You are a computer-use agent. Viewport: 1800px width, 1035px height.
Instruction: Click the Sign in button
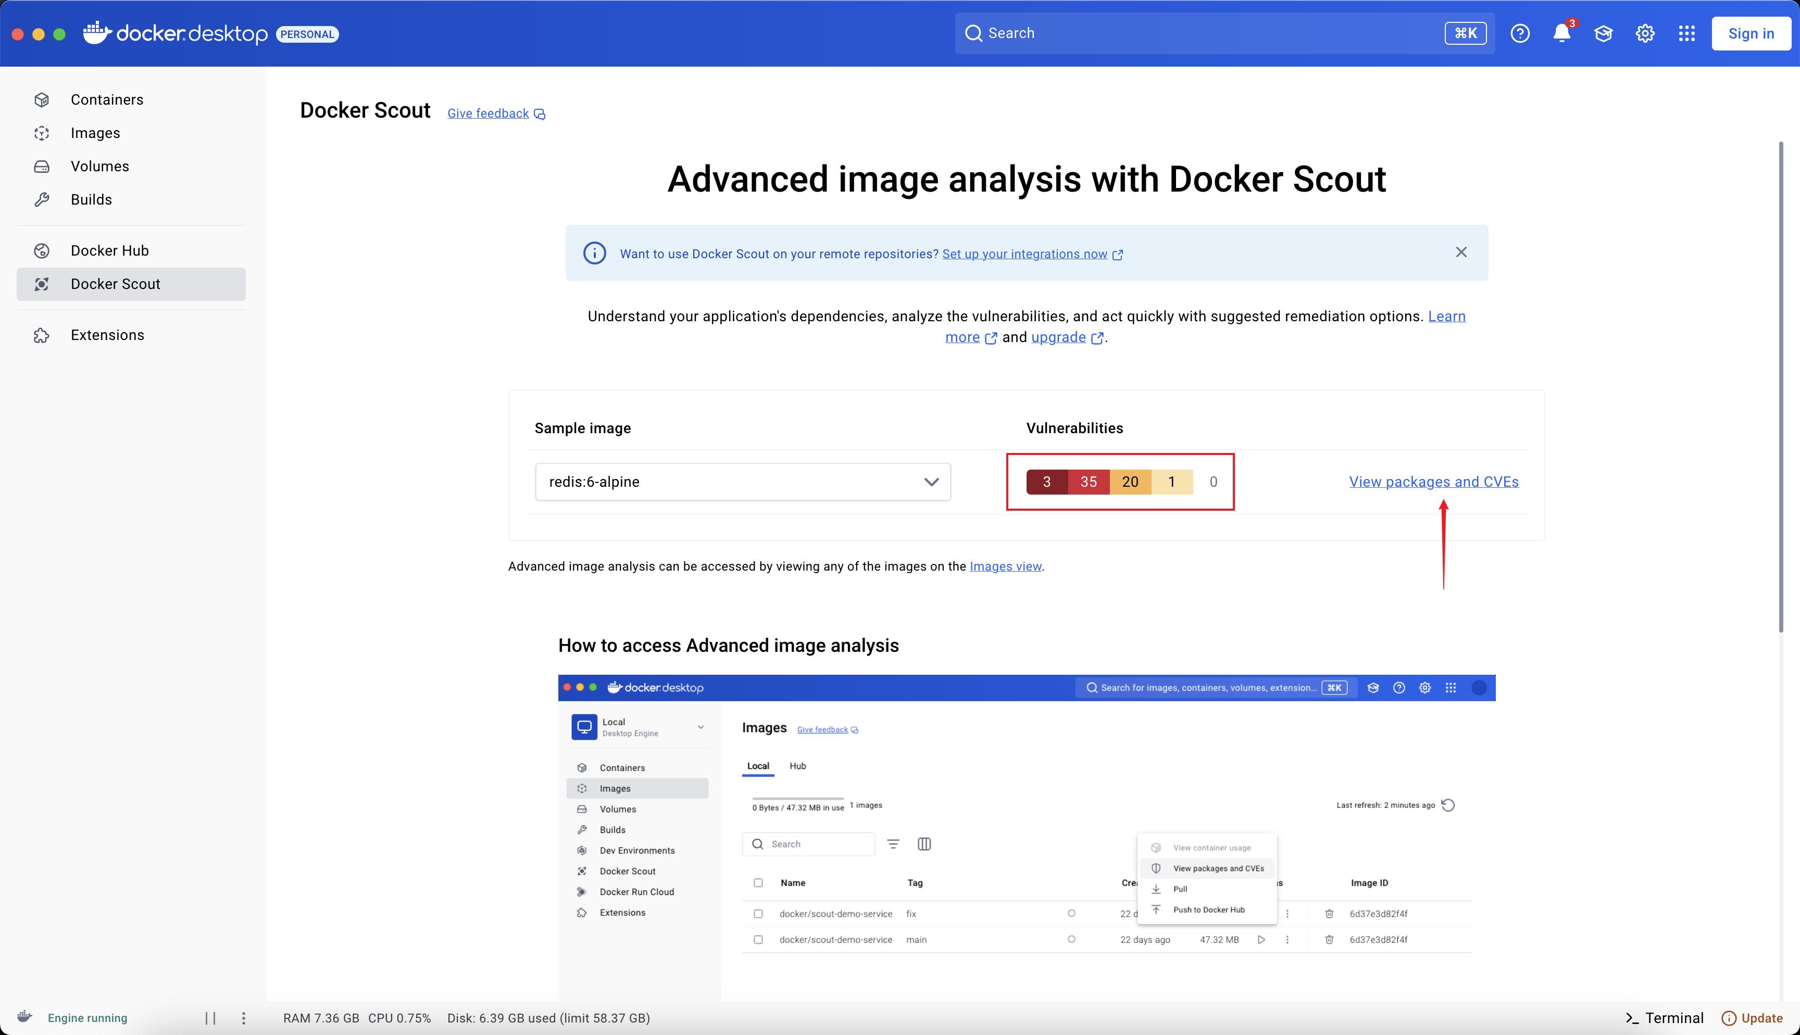(1751, 33)
